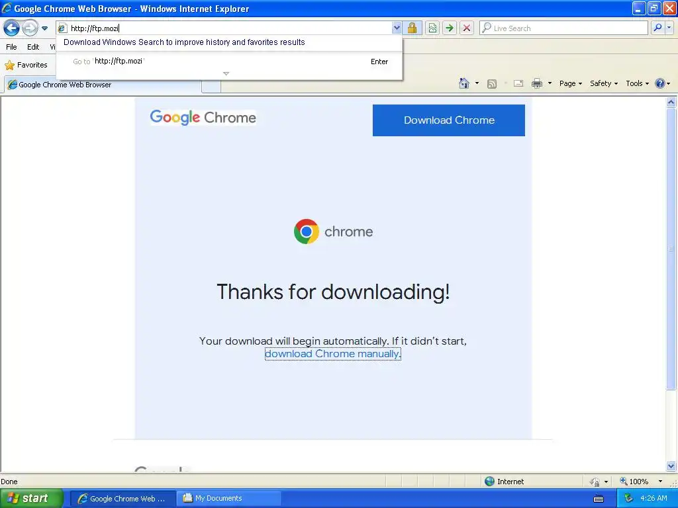Open the recent pages dropdown arrow
The image size is (678, 508).
(x=44, y=28)
